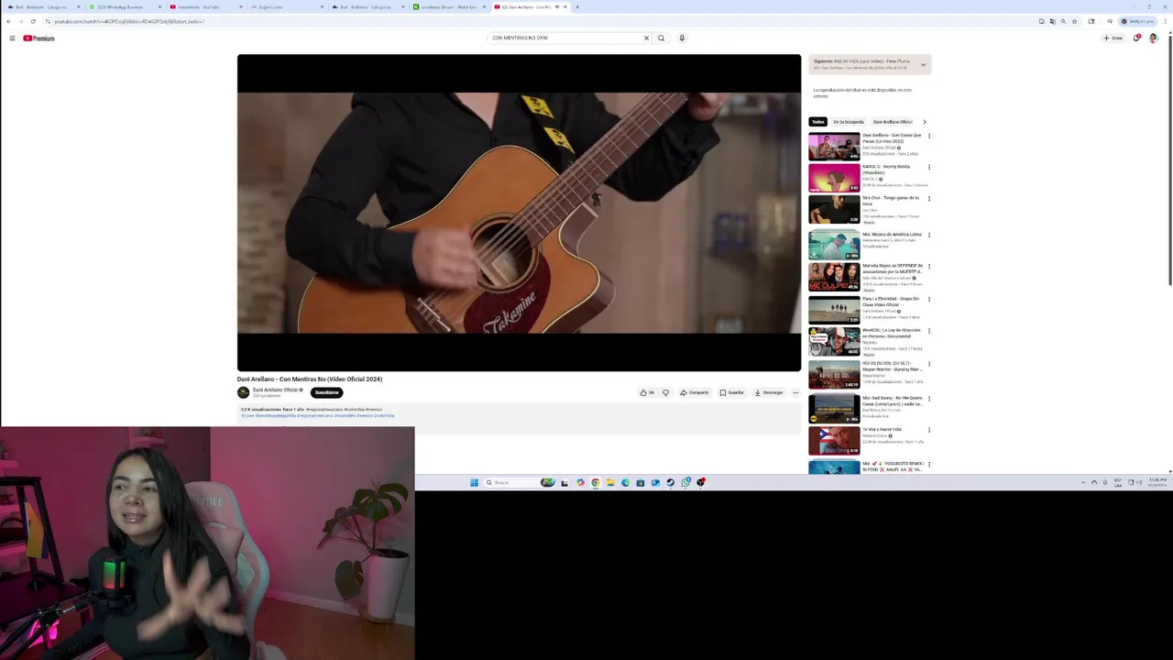The height and width of the screenshot is (660, 1173).
Task: Clear the search box with X icon
Action: pyautogui.click(x=646, y=38)
